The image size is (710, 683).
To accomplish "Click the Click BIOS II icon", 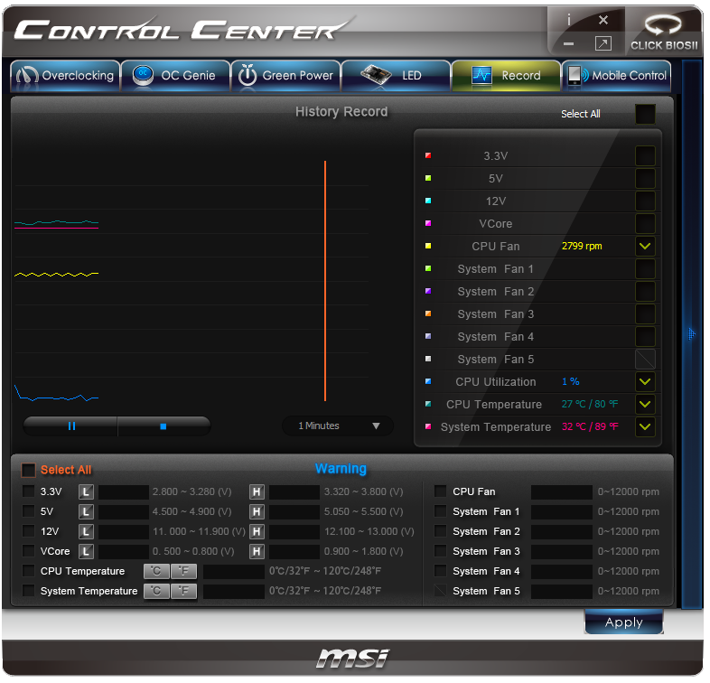I will click(664, 32).
